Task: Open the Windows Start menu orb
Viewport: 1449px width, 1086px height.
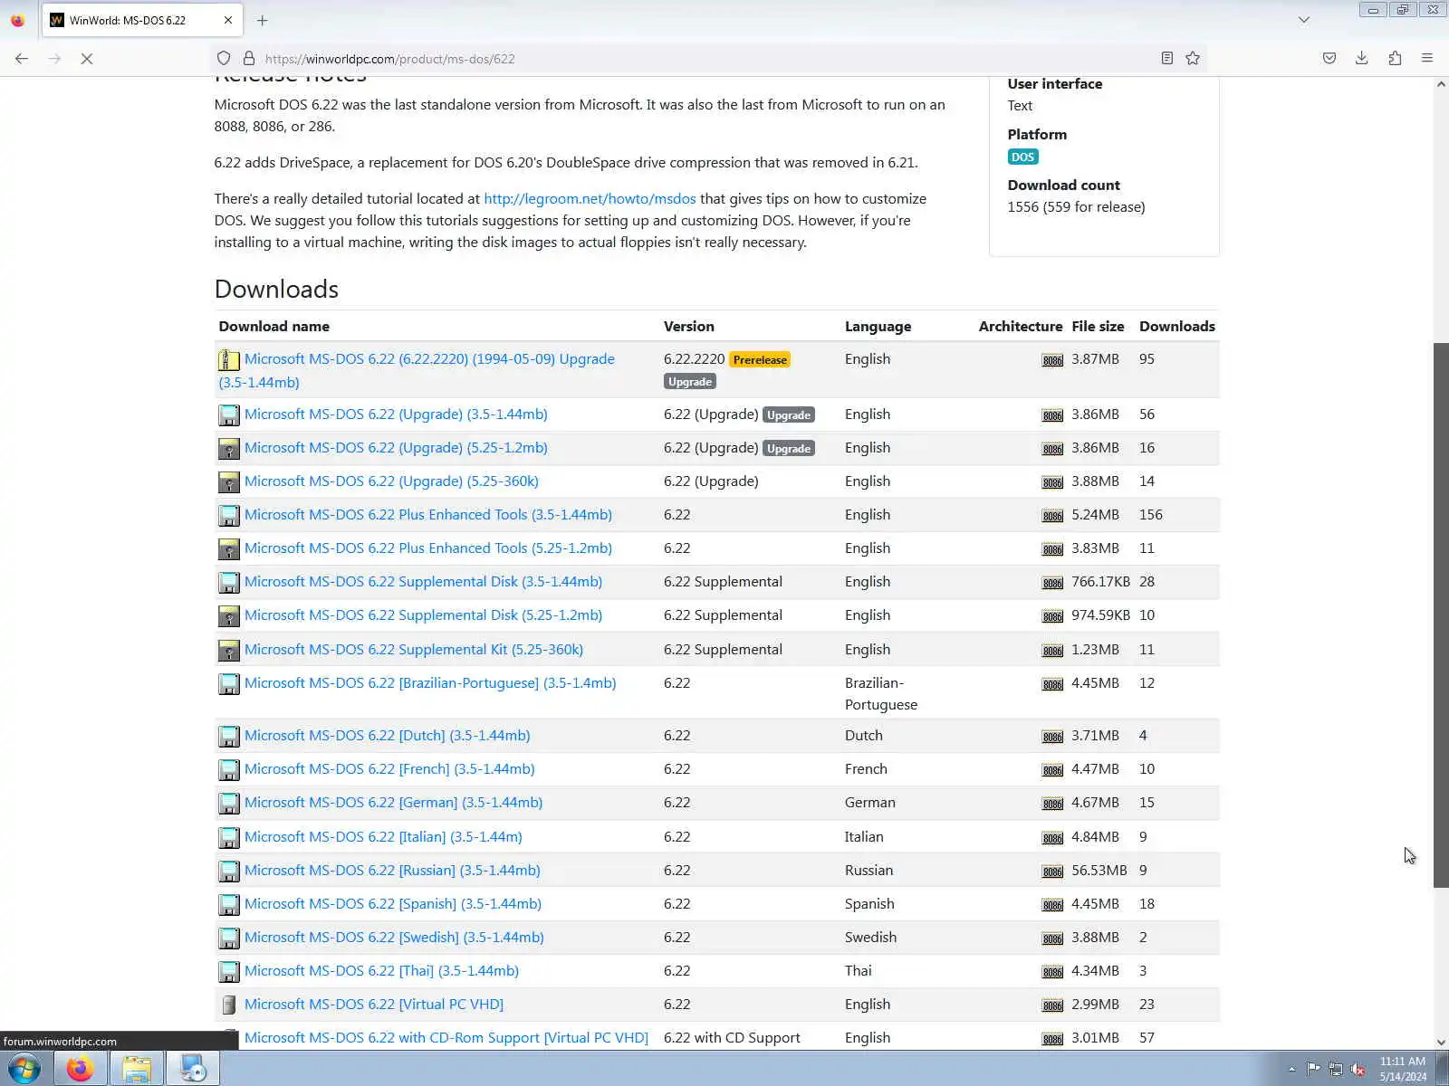Action: pos(24,1069)
